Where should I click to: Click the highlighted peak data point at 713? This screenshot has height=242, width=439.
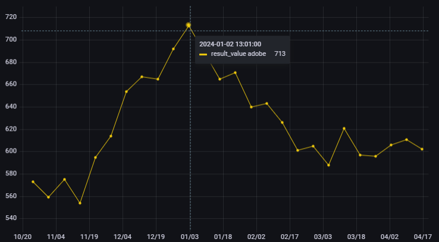[x=189, y=25]
